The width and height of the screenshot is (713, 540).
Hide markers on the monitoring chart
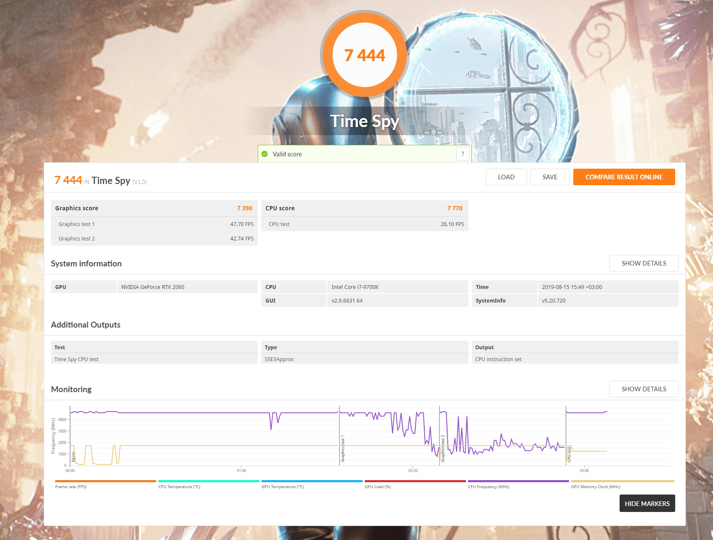(647, 503)
